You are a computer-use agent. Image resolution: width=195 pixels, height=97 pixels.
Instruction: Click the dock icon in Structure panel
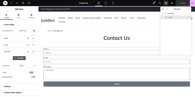pos(162,9)
